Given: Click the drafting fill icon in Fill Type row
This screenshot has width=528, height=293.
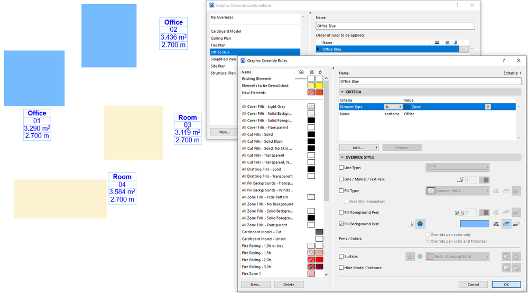Looking at the screenshot, I should click(x=516, y=191).
